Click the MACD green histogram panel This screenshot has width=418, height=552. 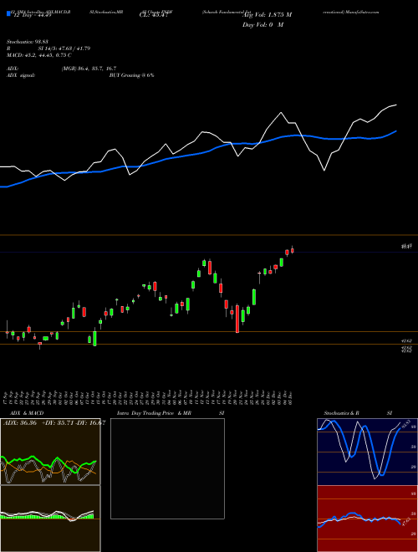tap(50, 519)
